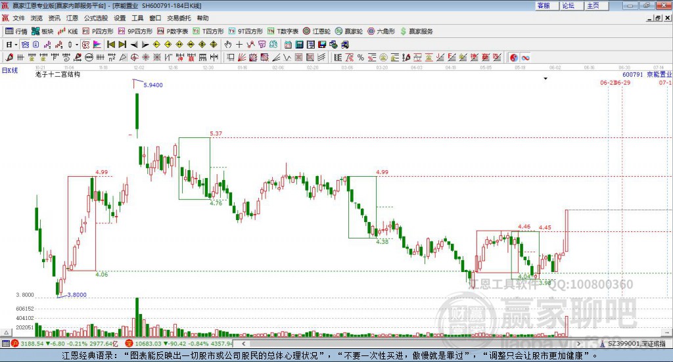The height and width of the screenshot is (362, 673).
Task: Expand the 日 period dropdown
Action: tap(16, 45)
